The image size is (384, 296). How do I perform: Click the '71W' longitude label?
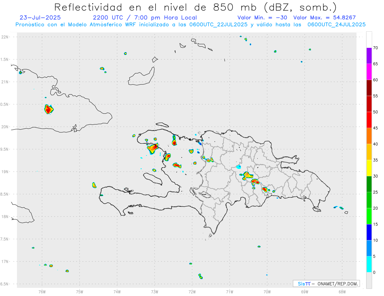point(229,291)
